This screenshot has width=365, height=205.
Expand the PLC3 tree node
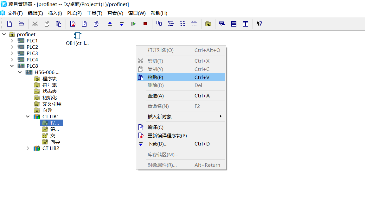(12, 53)
